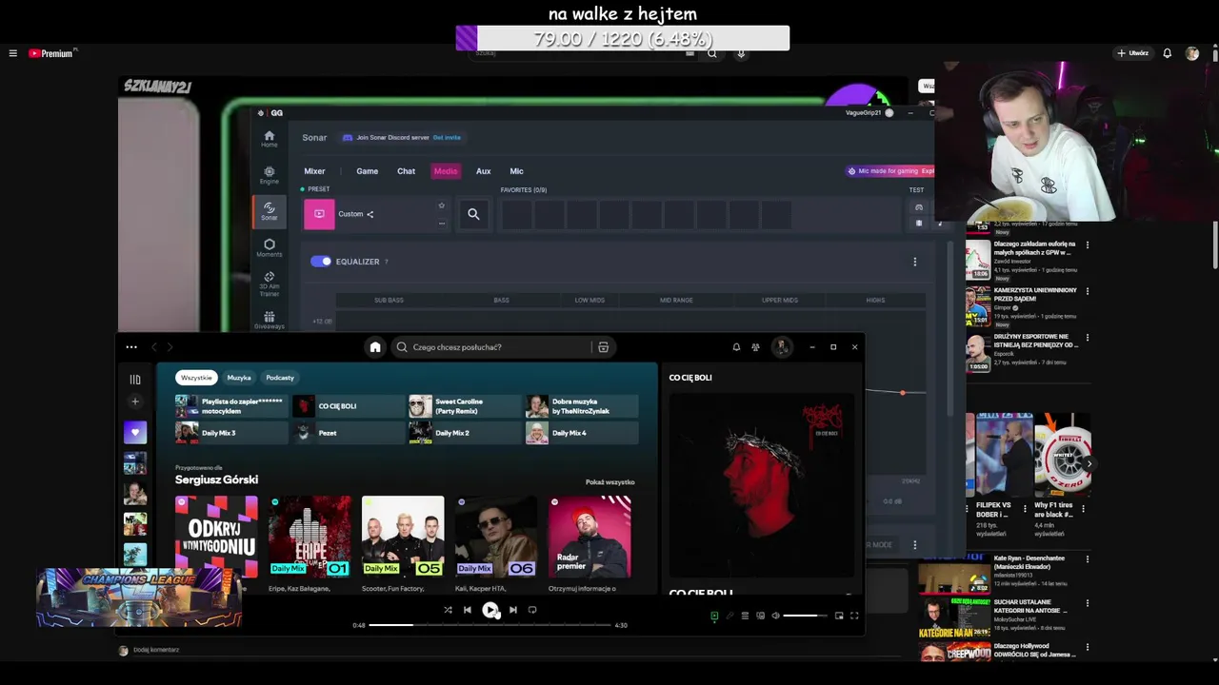Select Podcasty filter chip in Spotify

pos(280,378)
